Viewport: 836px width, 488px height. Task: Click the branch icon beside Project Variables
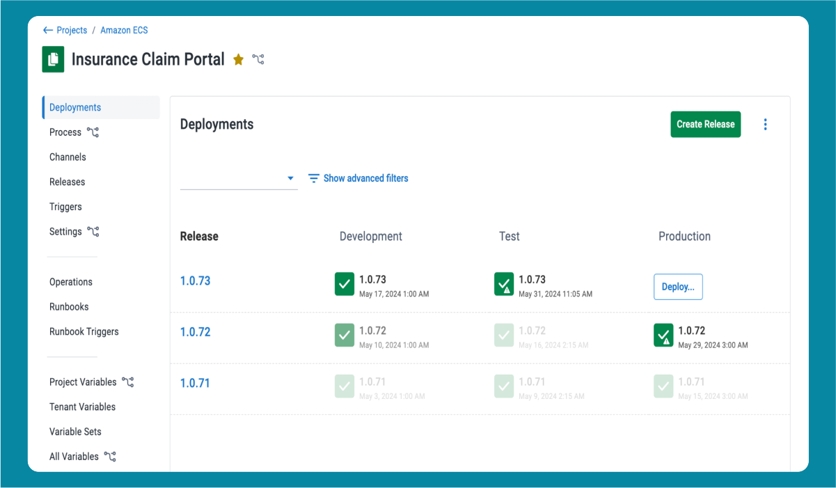[x=127, y=381]
